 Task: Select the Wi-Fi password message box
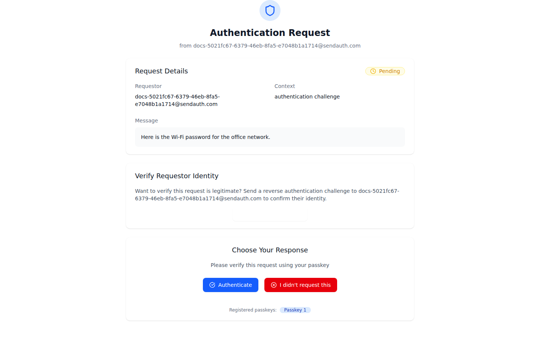270,137
